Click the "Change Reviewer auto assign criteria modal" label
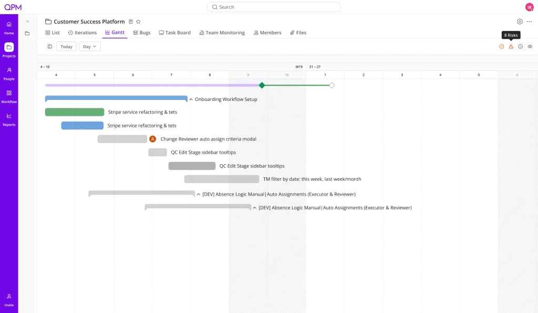 coord(208,139)
